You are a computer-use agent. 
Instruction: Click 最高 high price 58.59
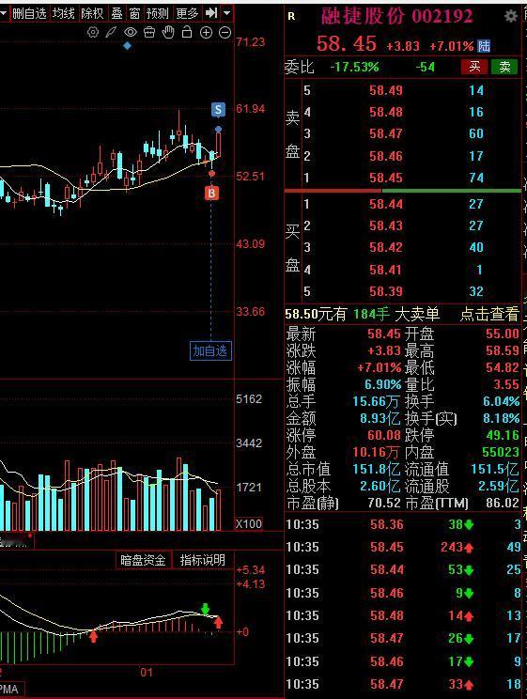click(x=503, y=350)
